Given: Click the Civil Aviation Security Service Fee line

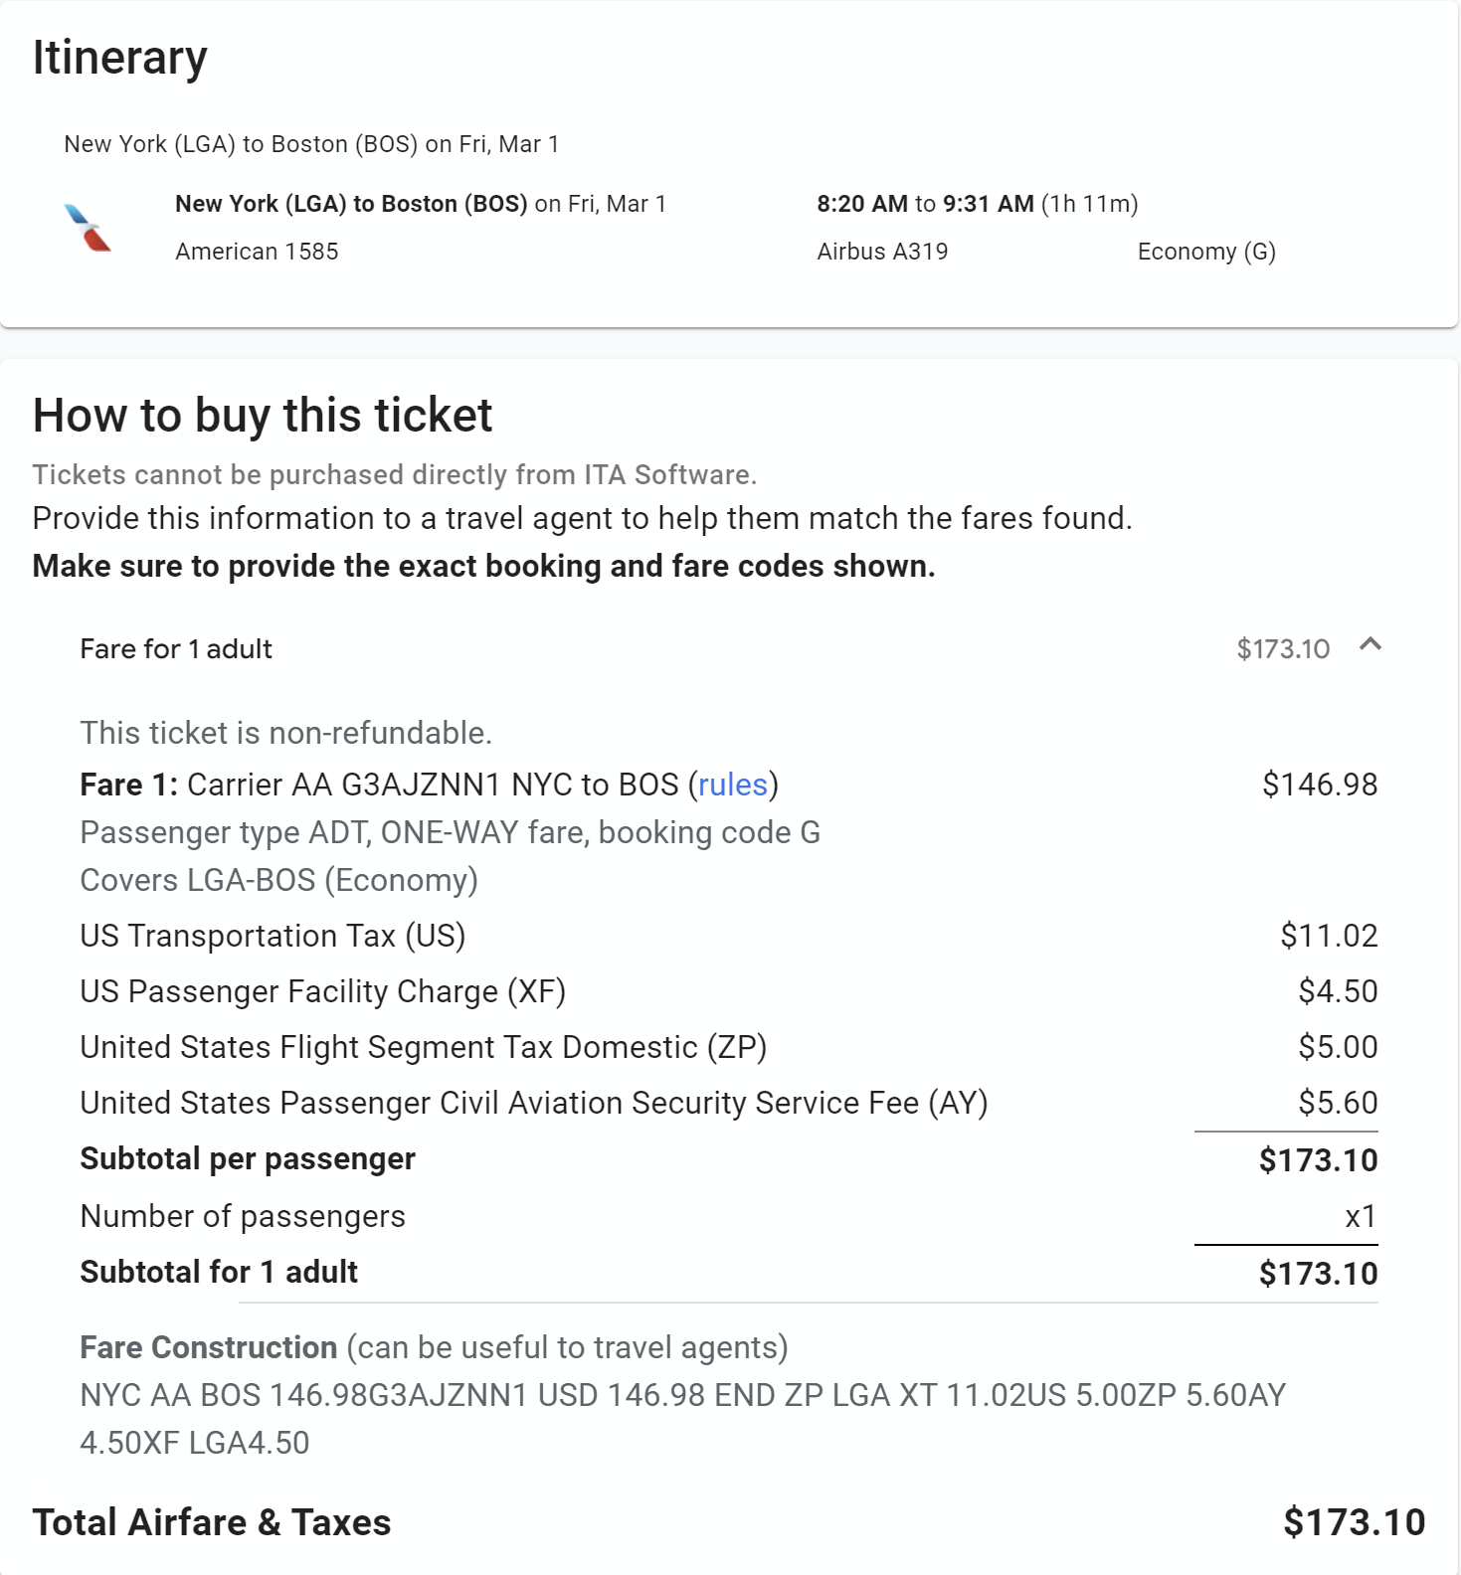Looking at the screenshot, I should tap(533, 1103).
